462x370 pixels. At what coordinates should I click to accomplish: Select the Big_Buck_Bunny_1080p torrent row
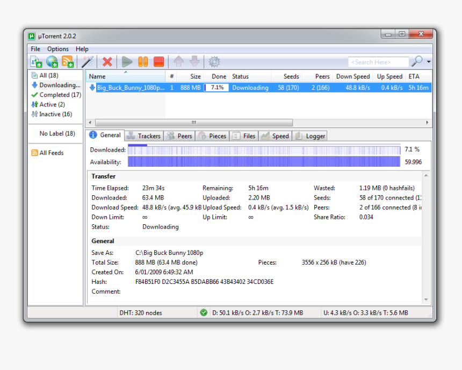259,88
